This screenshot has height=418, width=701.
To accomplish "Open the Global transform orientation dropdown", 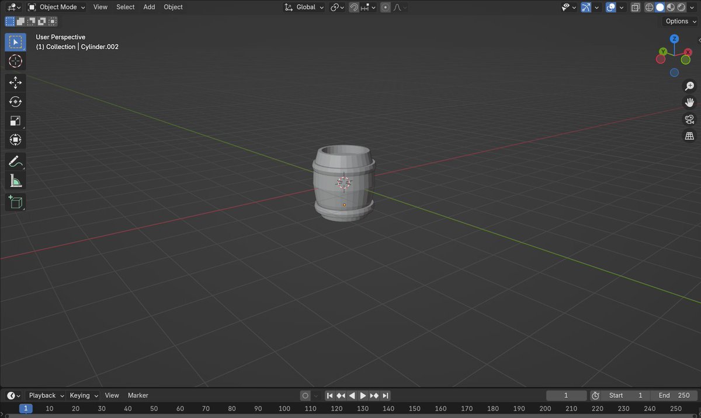I will point(304,8).
